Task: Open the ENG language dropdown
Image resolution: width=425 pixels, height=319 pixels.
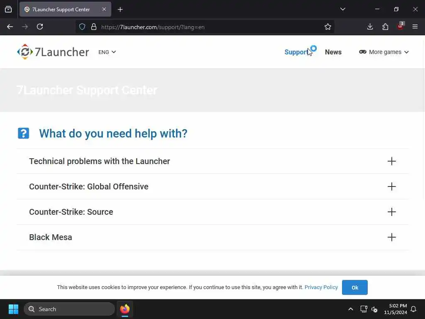Action: pos(107,52)
